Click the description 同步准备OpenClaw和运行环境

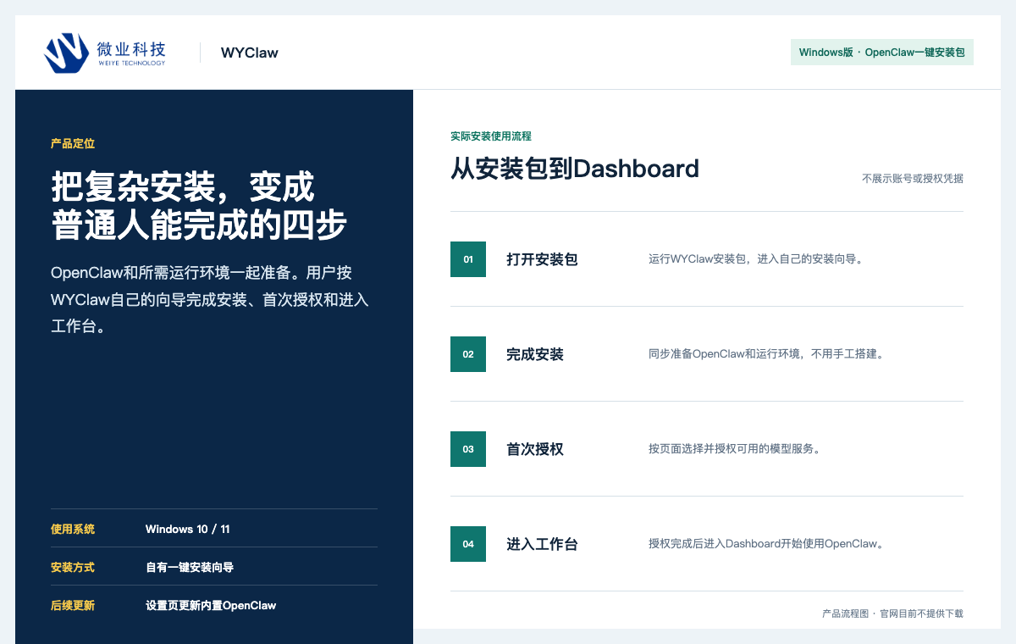tap(766, 354)
